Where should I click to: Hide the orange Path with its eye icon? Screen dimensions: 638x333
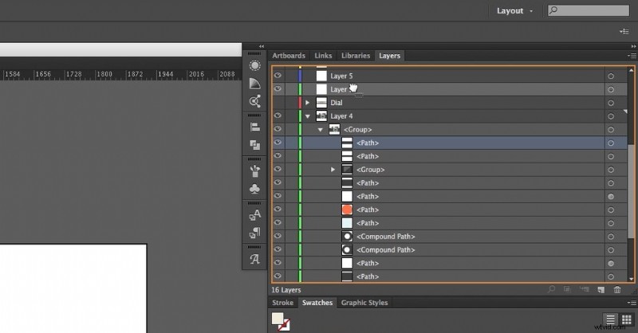coord(278,209)
